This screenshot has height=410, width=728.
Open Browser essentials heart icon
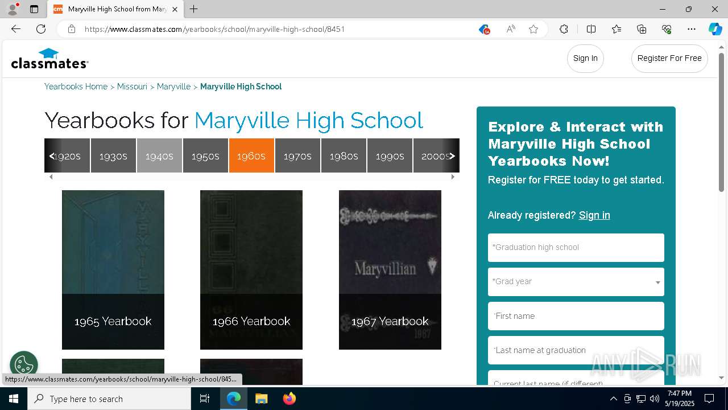(667, 29)
